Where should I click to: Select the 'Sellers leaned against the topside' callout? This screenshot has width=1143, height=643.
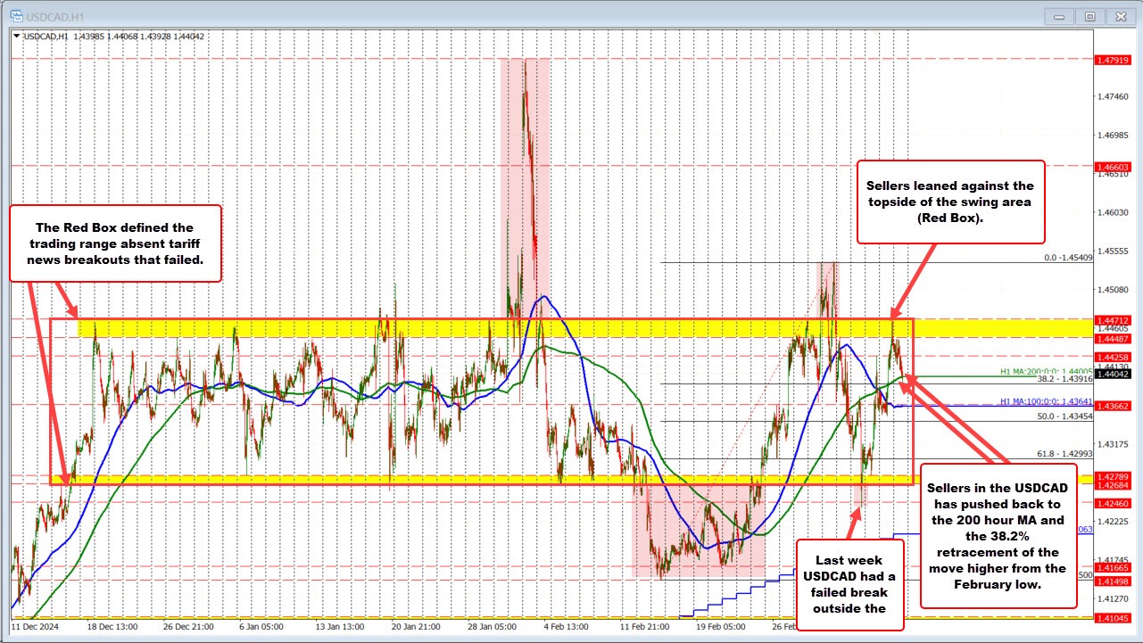(x=950, y=202)
